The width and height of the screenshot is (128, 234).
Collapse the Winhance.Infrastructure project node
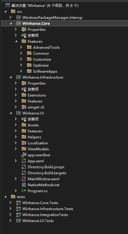point(11,77)
